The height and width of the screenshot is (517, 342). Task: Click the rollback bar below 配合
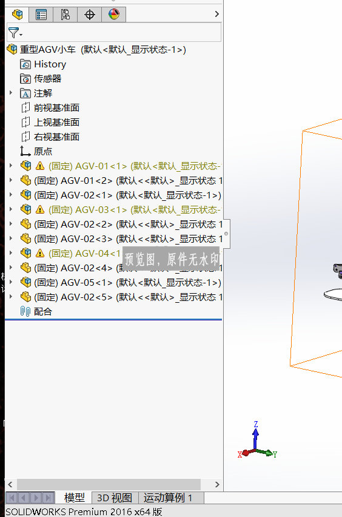pyautogui.click(x=113, y=319)
